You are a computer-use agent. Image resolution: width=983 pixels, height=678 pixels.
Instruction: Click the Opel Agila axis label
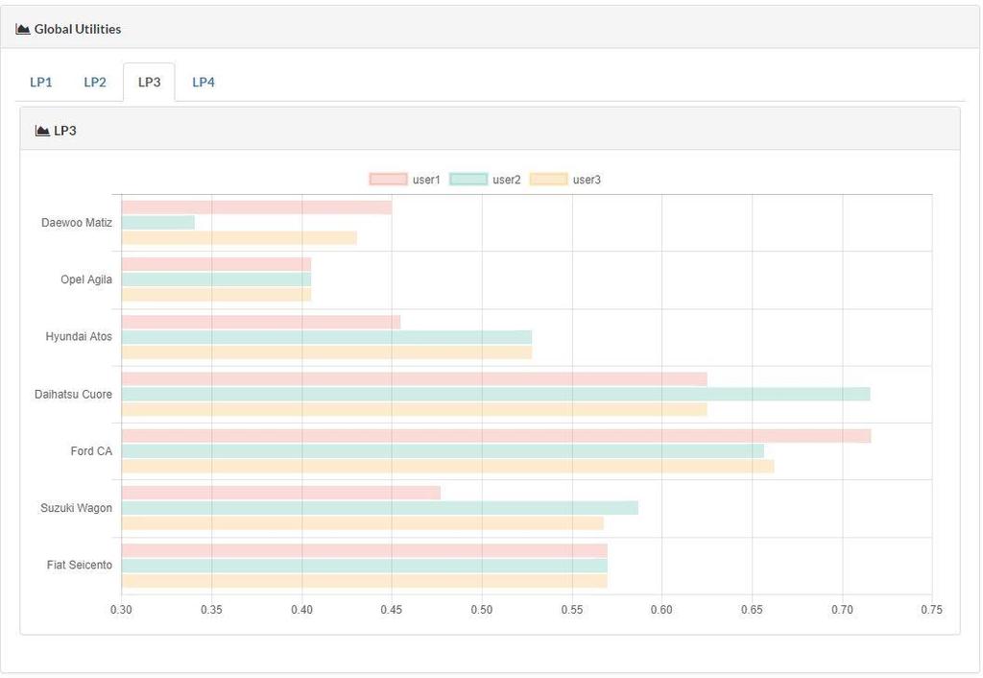click(x=86, y=279)
